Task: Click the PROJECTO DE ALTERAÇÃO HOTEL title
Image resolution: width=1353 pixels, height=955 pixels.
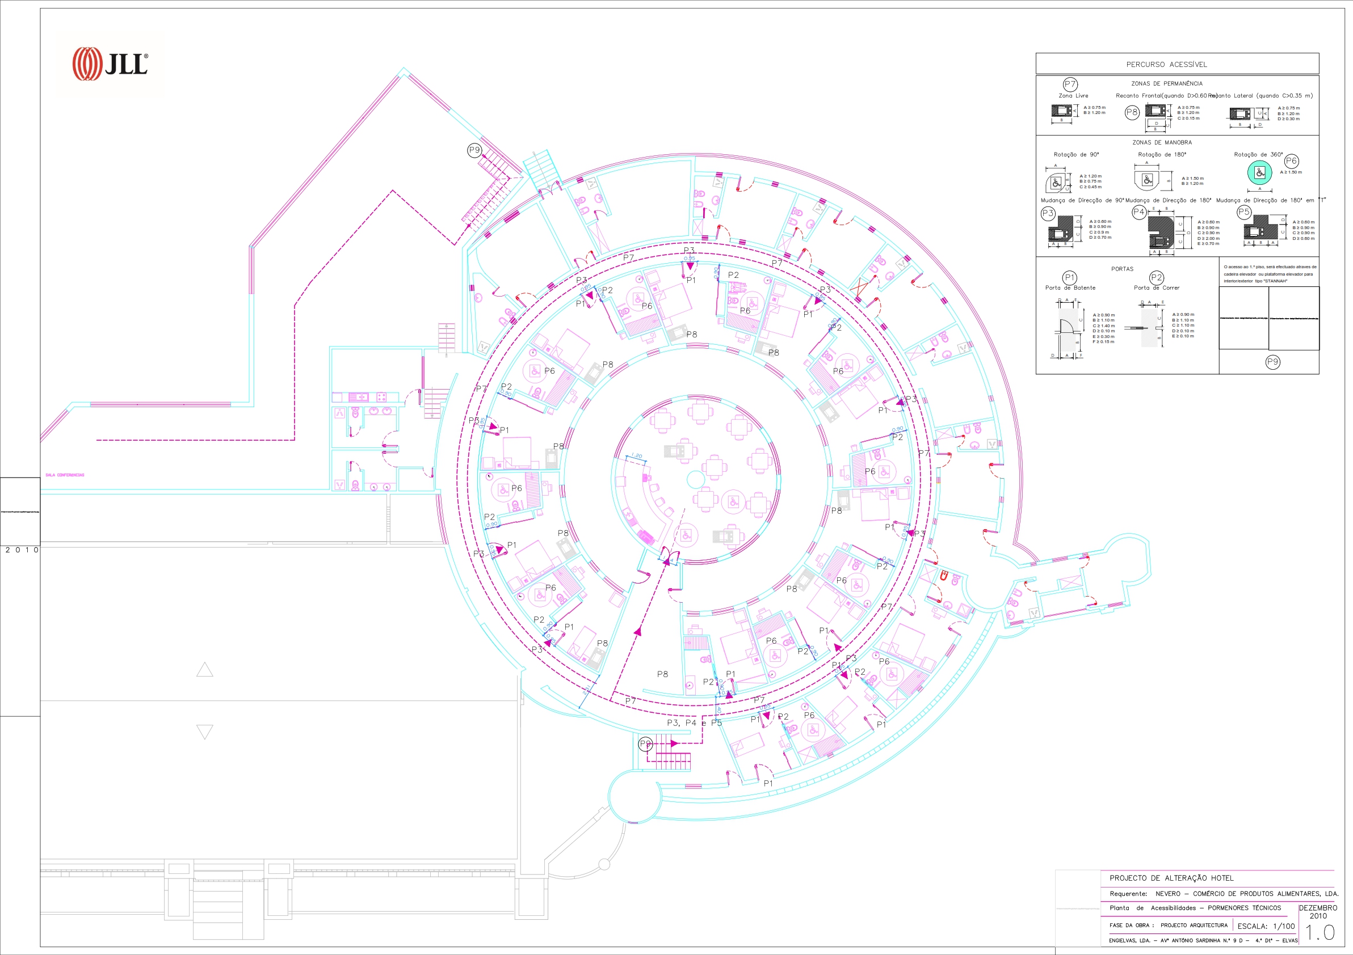Action: tap(1171, 878)
